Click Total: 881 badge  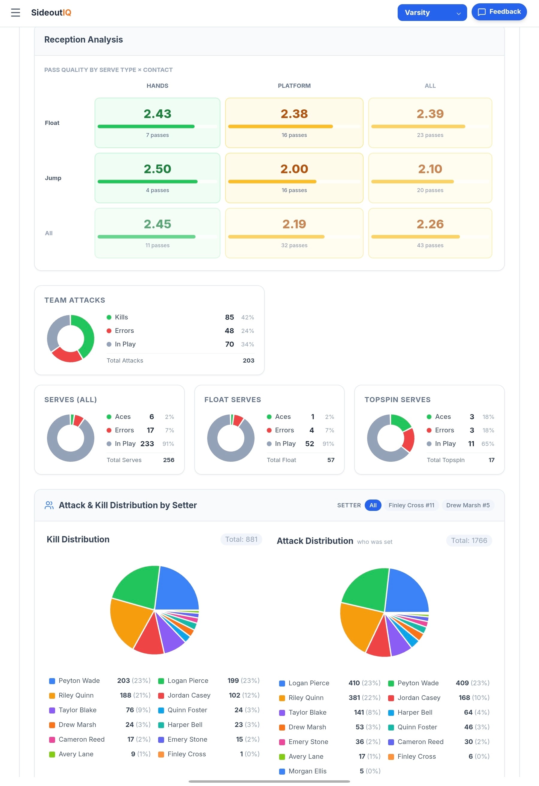tap(241, 539)
